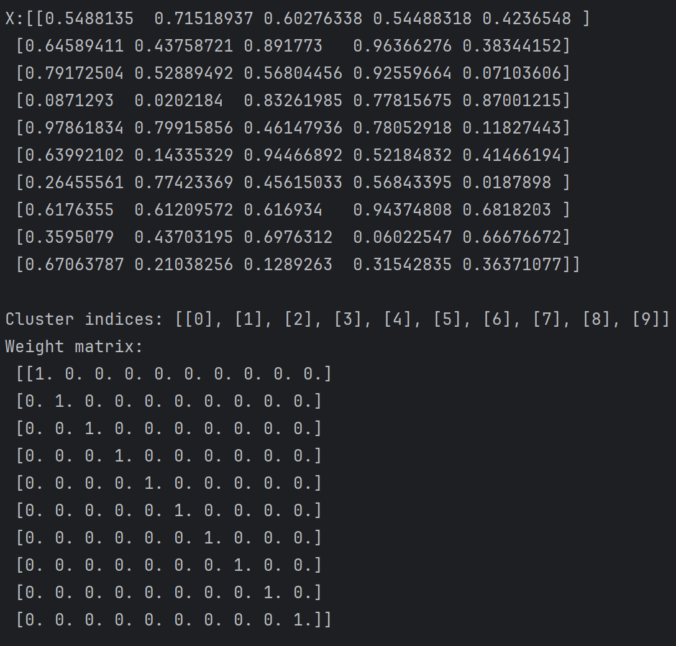Viewport: 676px width, 646px height.
Task: Click the value 0.5488135 in the X array
Action: [89, 19]
